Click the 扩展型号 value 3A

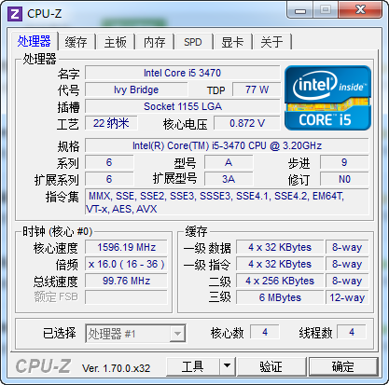point(229,179)
